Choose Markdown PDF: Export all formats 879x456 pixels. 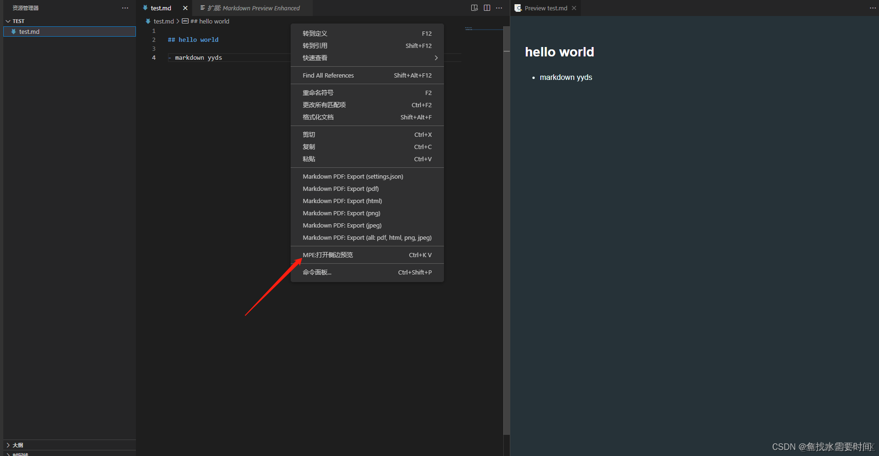point(367,237)
